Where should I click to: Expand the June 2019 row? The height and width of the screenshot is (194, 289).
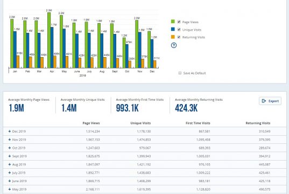[x=10, y=181]
